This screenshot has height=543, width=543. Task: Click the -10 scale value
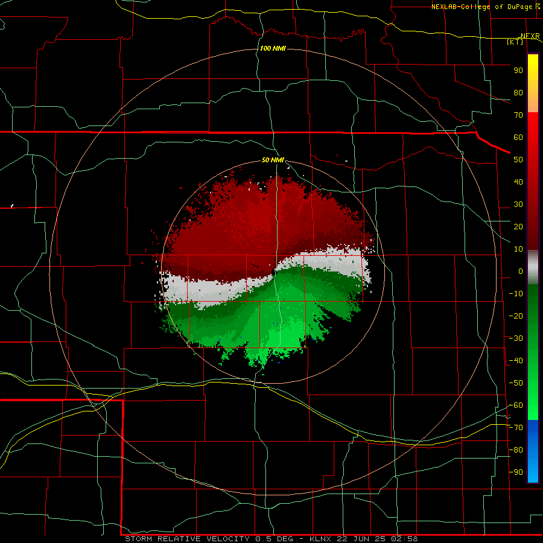tap(516, 294)
